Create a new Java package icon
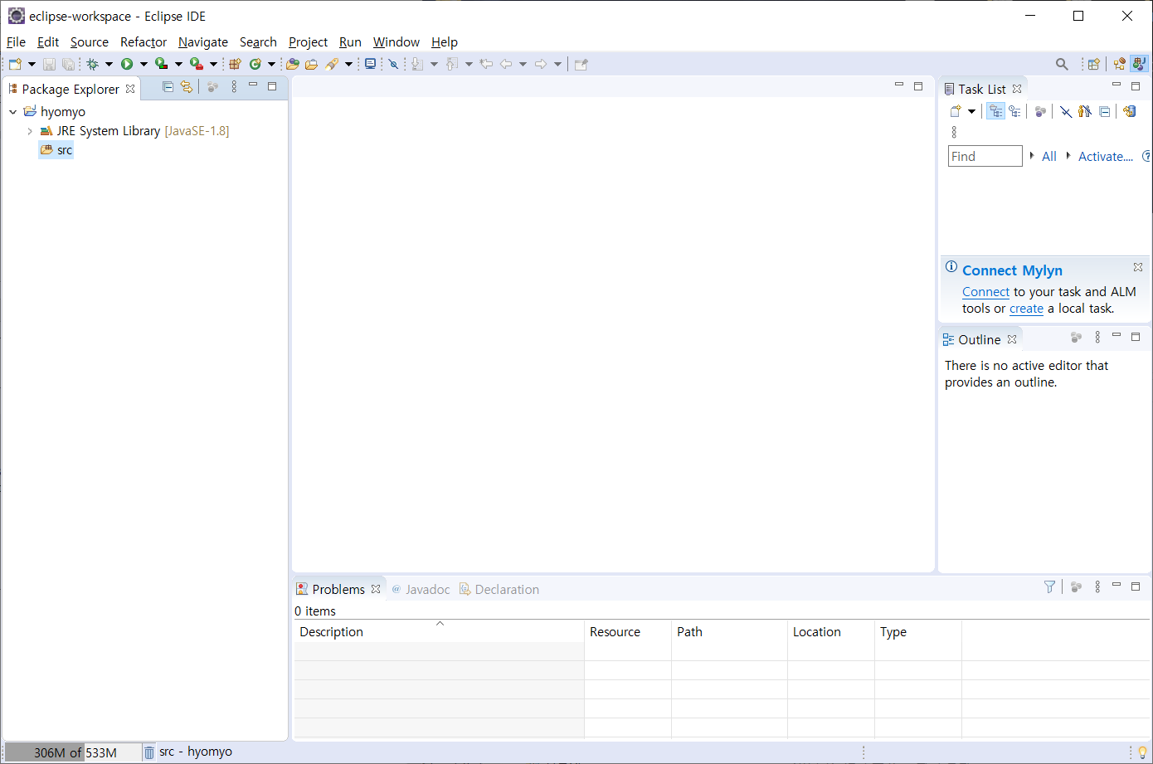 point(235,64)
